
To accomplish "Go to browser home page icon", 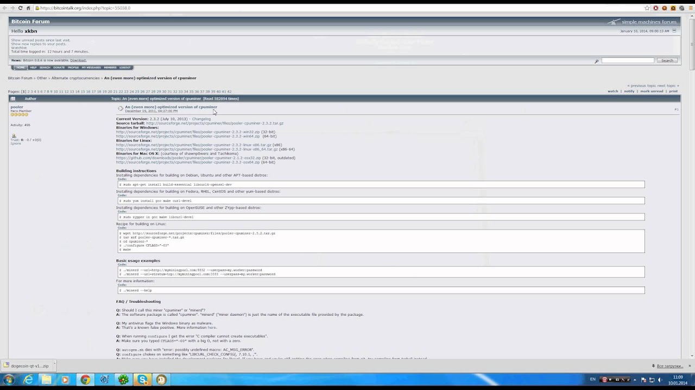I will [x=28, y=8].
